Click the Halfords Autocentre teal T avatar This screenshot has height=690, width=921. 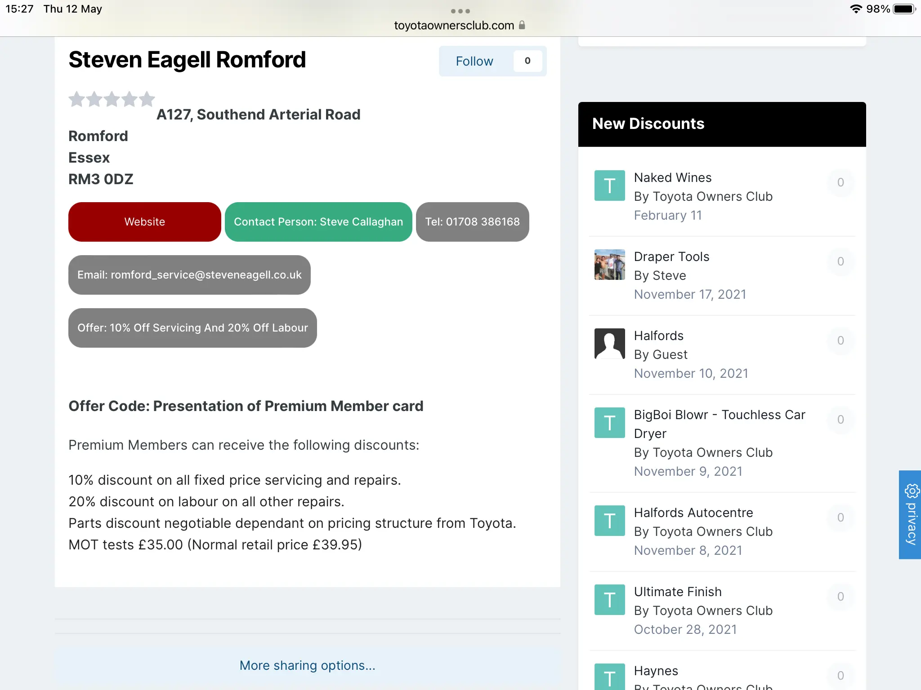click(609, 521)
